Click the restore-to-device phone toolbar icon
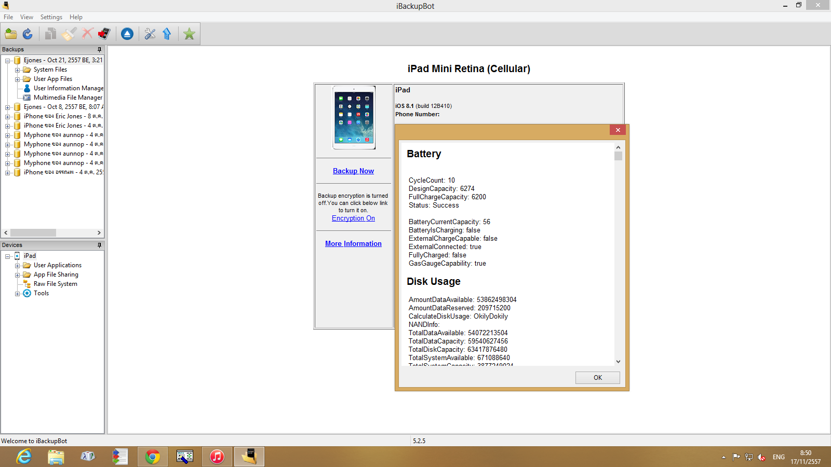The image size is (831, 467). tap(104, 34)
